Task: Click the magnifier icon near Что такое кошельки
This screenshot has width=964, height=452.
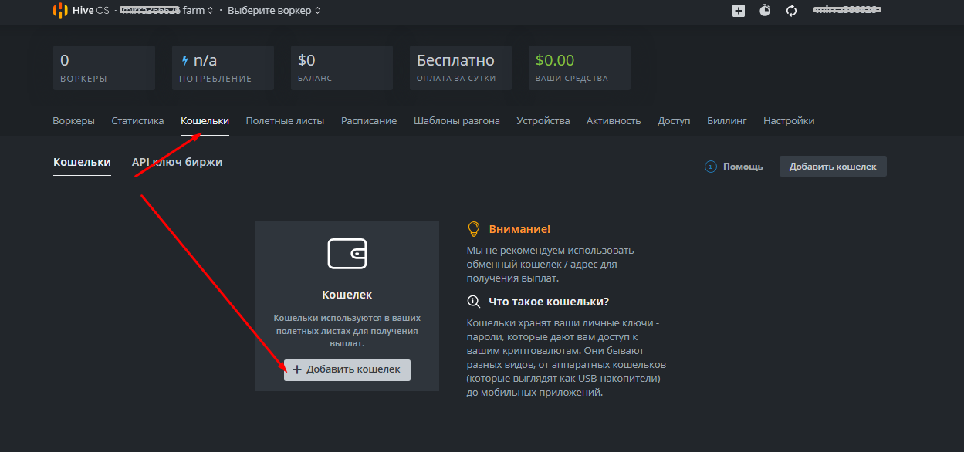Action: click(475, 302)
